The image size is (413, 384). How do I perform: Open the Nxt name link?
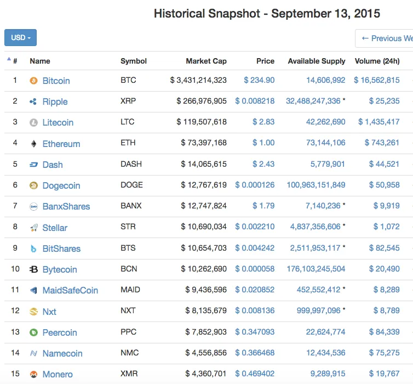tap(49, 312)
